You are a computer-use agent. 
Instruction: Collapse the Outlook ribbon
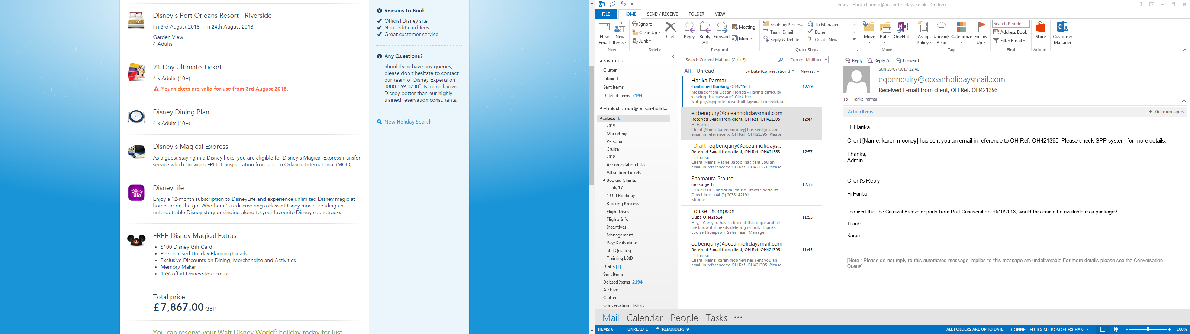[1184, 50]
